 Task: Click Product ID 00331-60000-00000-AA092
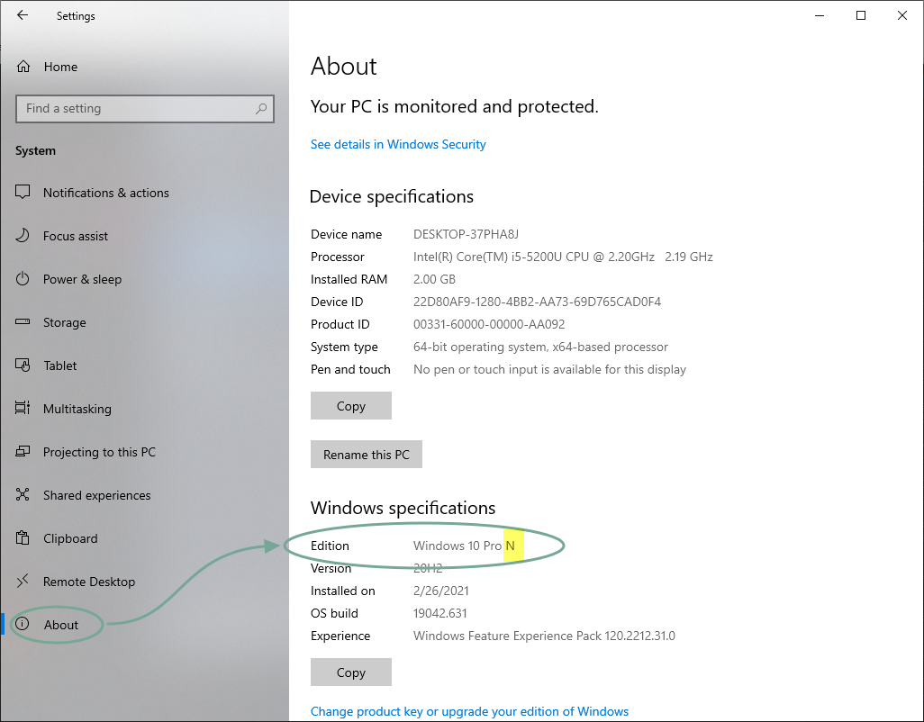[489, 324]
